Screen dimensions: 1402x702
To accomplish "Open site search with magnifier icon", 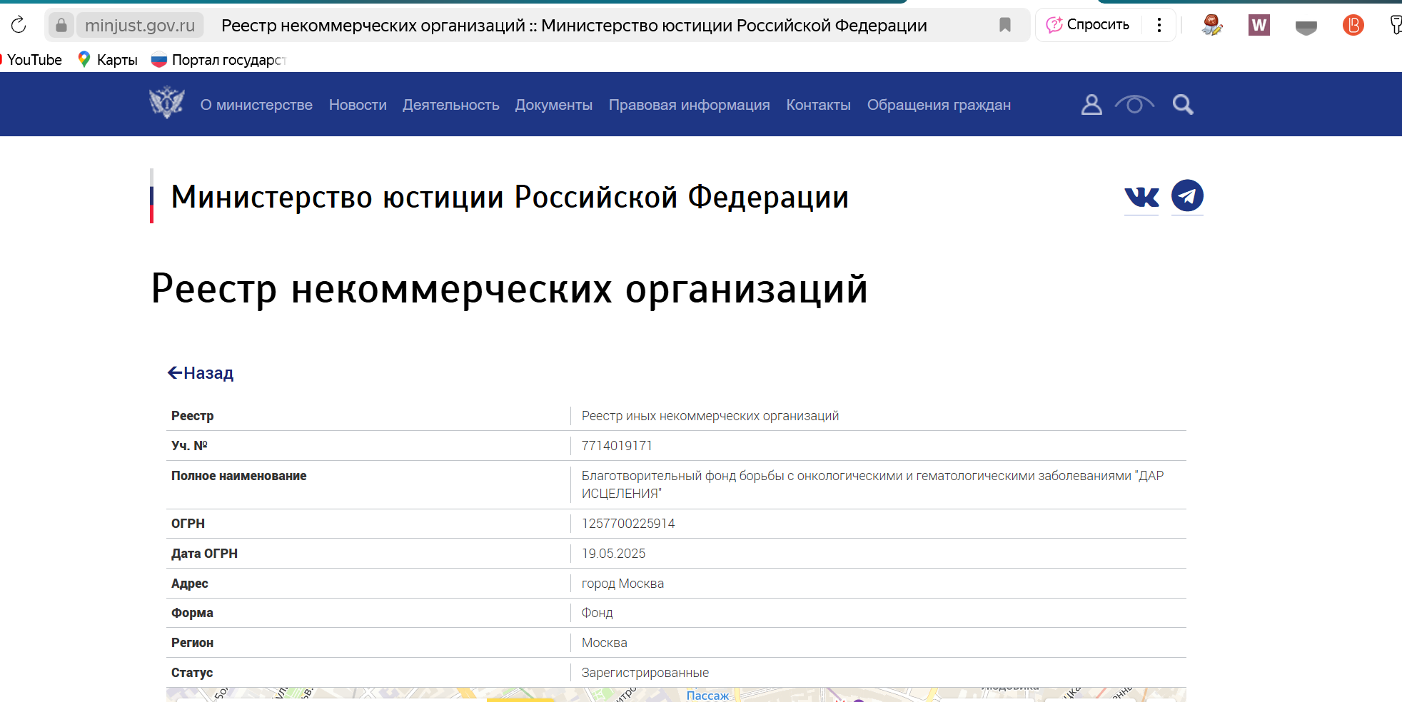I will click(1183, 105).
